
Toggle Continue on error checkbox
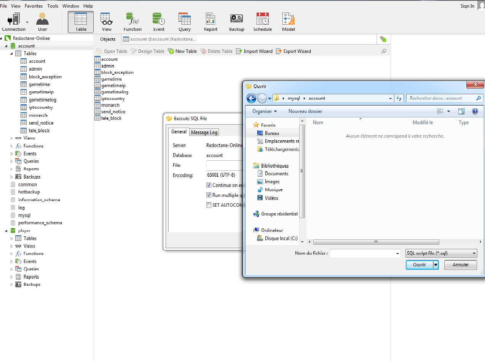[x=209, y=185]
